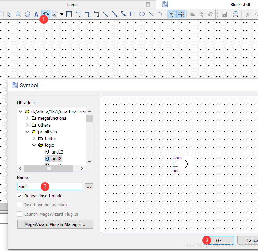Screen dimensions: 258x251
Task: Select the megafunctions folder label
Action: coord(52,118)
